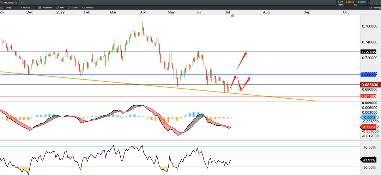Screen dimensions: 381x175
Task: Click the MACD -0.0064 value label
Action: point(370,127)
